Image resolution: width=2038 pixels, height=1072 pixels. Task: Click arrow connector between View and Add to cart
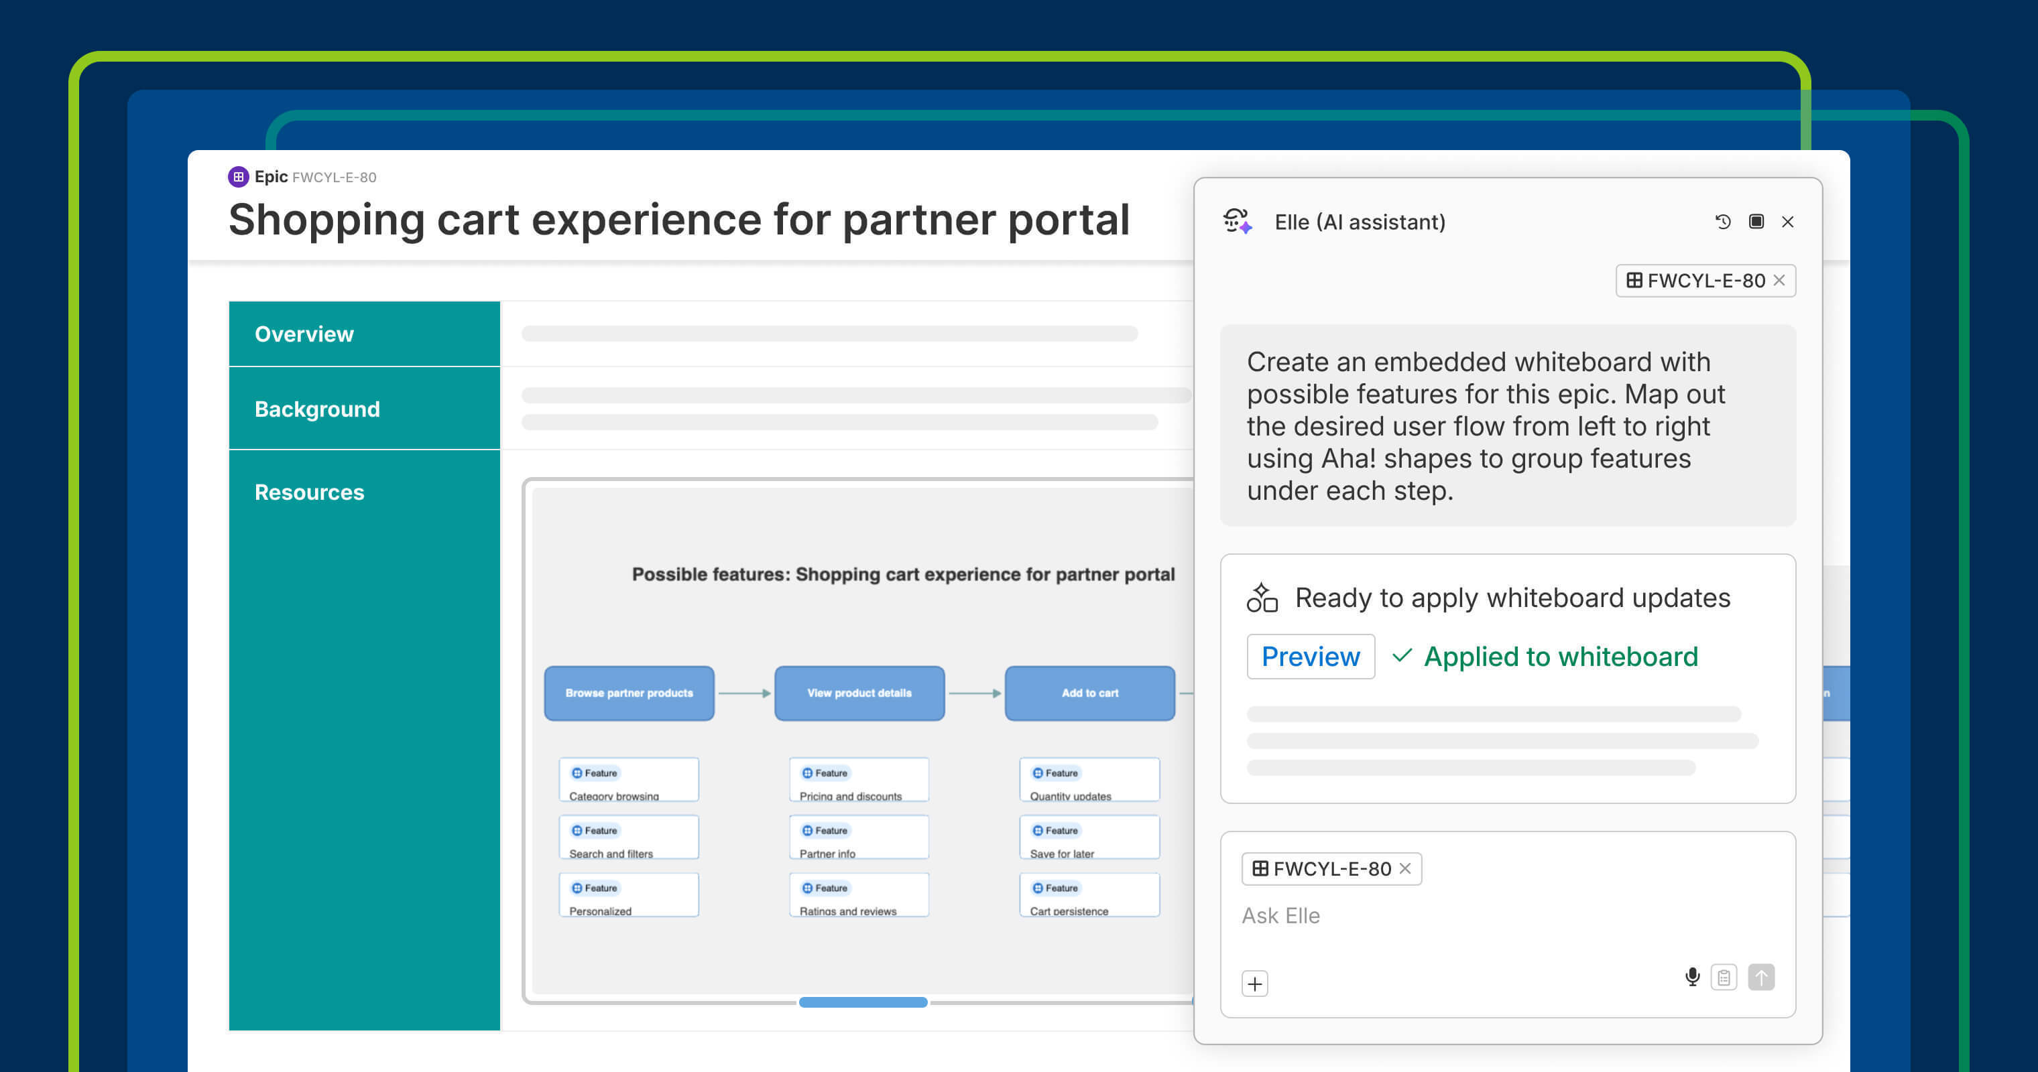975,693
